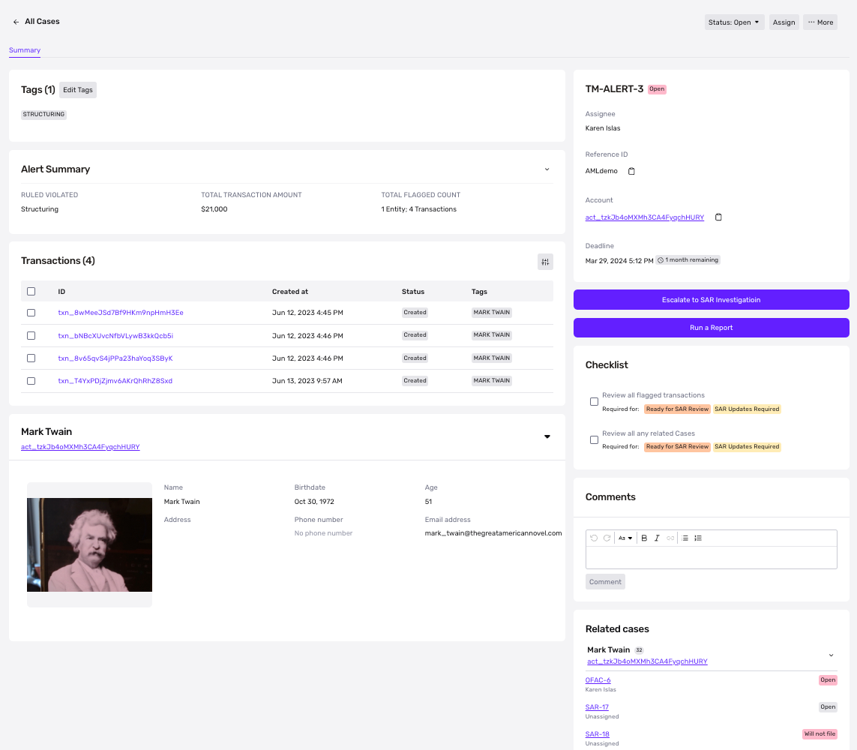Select all transactions header checkbox
Viewport: 857px width, 750px height.
[31, 291]
